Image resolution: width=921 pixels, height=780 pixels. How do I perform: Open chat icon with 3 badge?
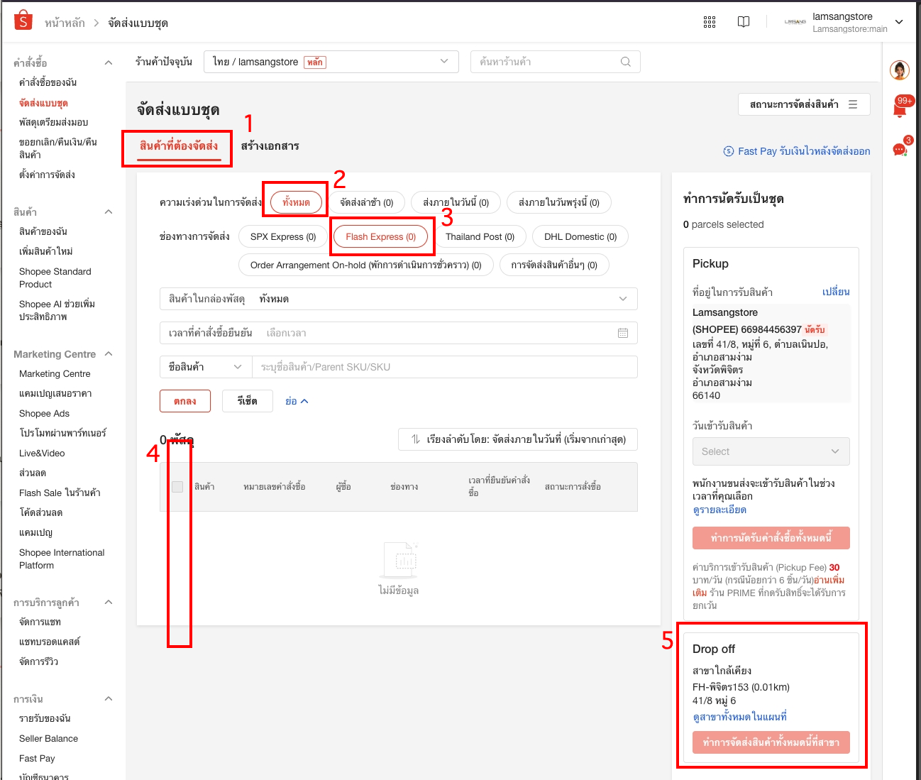click(x=900, y=148)
